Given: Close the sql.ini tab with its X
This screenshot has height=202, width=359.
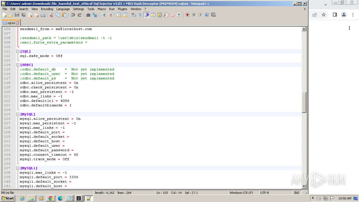Looking at the screenshot, I should click(17, 23).
